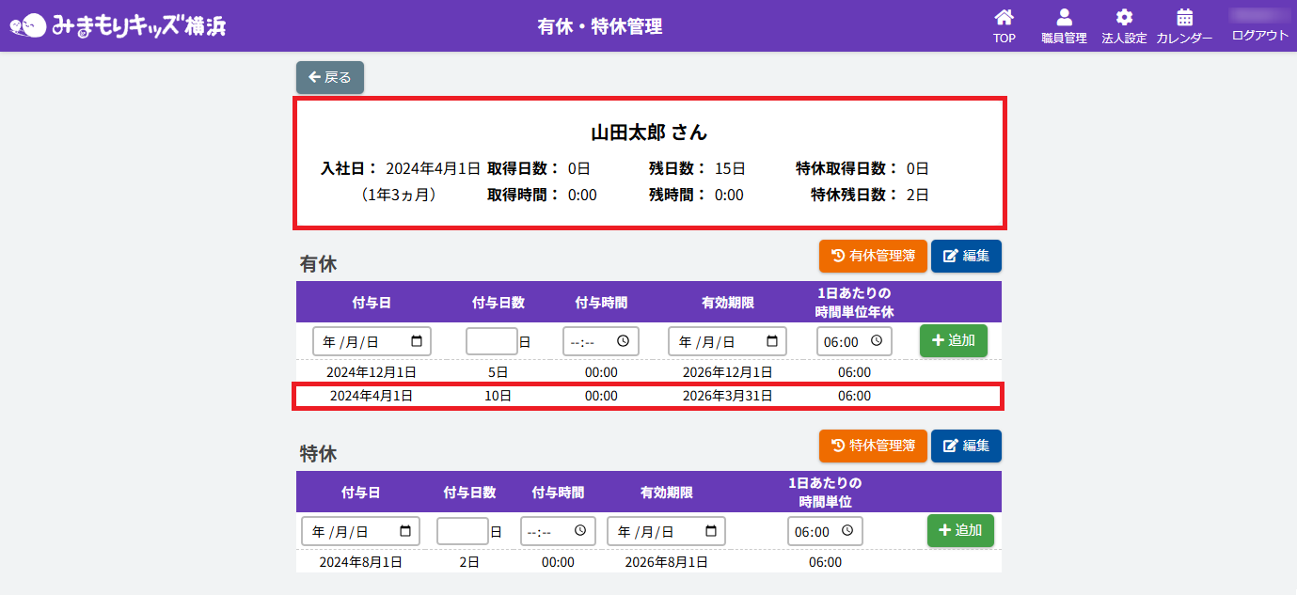Open 職員管理 staff management icon
This screenshot has height=595, width=1297.
tap(1064, 18)
